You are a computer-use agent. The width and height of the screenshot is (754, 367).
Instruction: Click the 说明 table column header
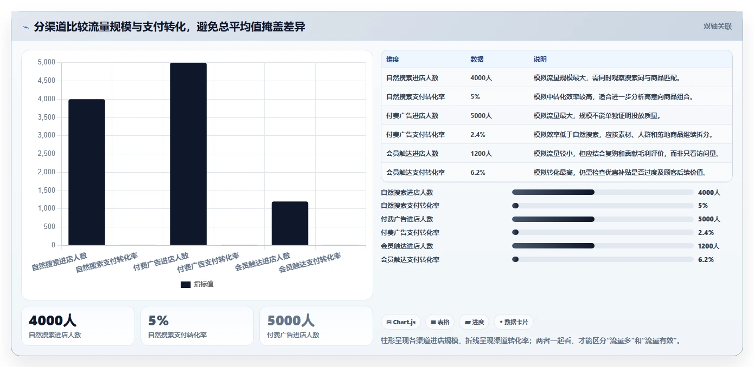click(540, 60)
